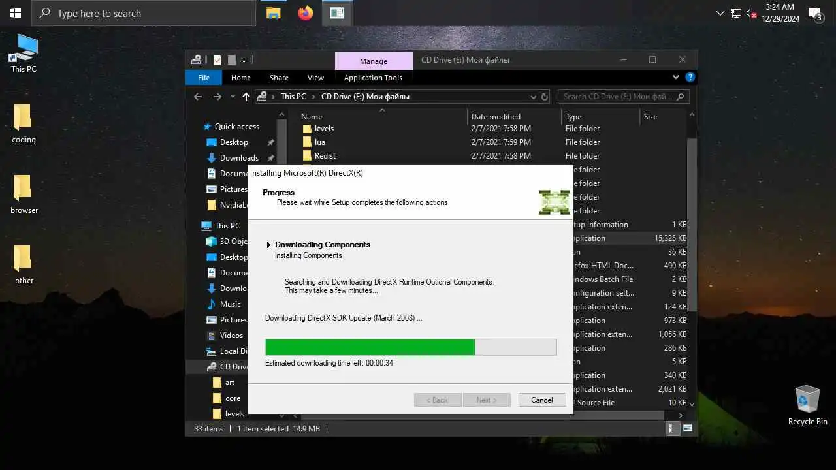
Task: Select This PC in navigation pane
Action: point(227,226)
